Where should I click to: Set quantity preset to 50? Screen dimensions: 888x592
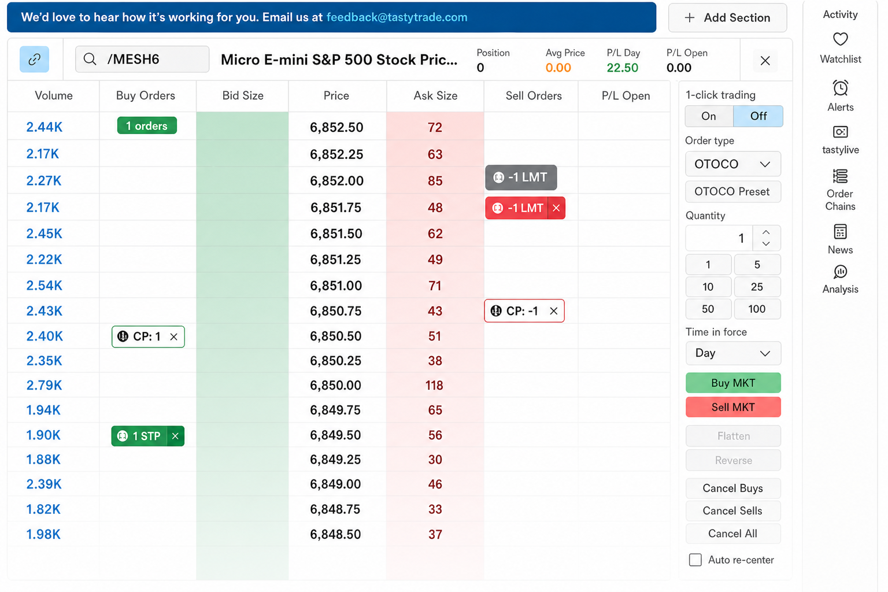pyautogui.click(x=708, y=309)
